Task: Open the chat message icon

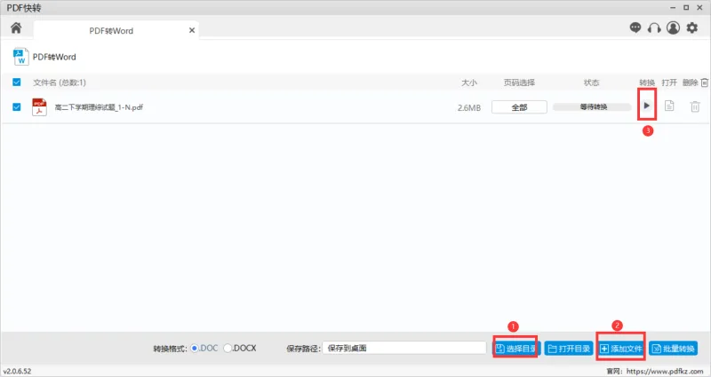Action: coord(635,28)
